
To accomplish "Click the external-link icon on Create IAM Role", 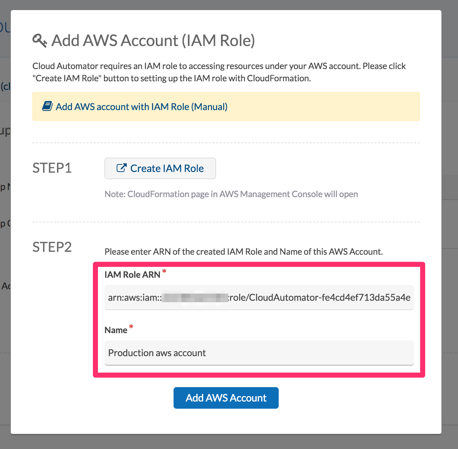I will click(122, 168).
